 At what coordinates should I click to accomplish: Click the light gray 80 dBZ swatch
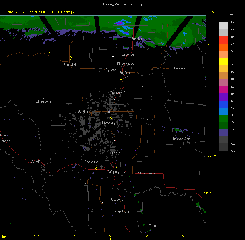223,26
